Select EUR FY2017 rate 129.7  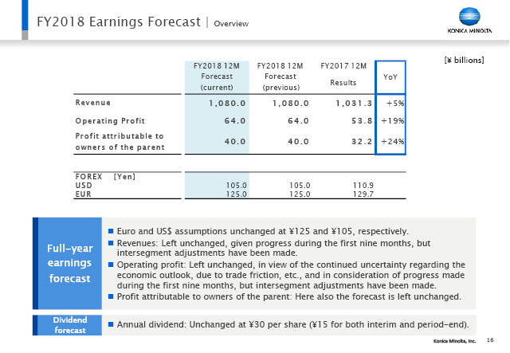[363, 194]
